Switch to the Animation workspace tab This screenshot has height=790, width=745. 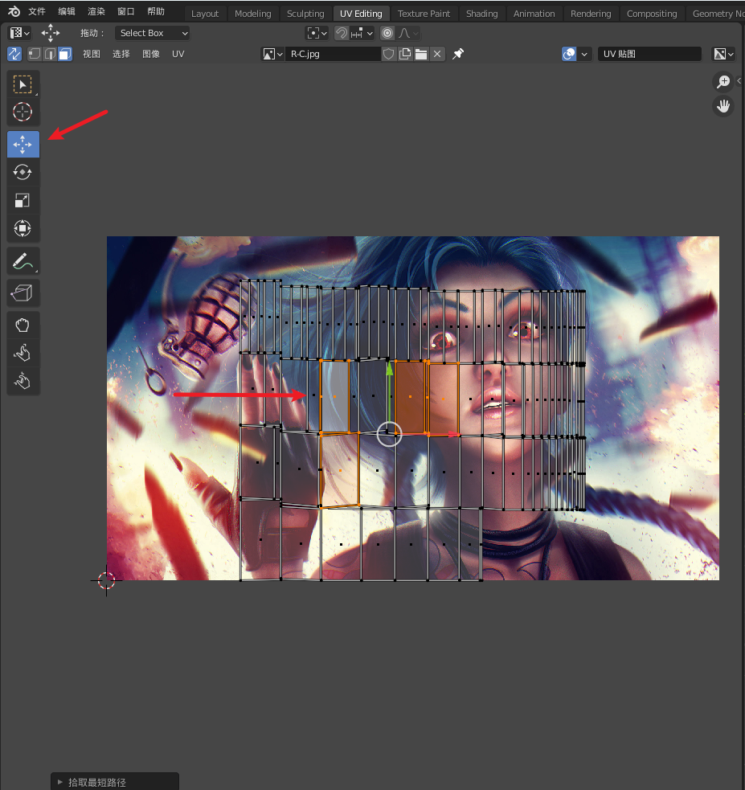coord(534,14)
